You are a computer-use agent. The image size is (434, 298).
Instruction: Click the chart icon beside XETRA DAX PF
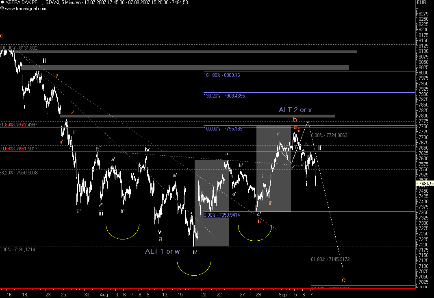click(x=2, y=2)
